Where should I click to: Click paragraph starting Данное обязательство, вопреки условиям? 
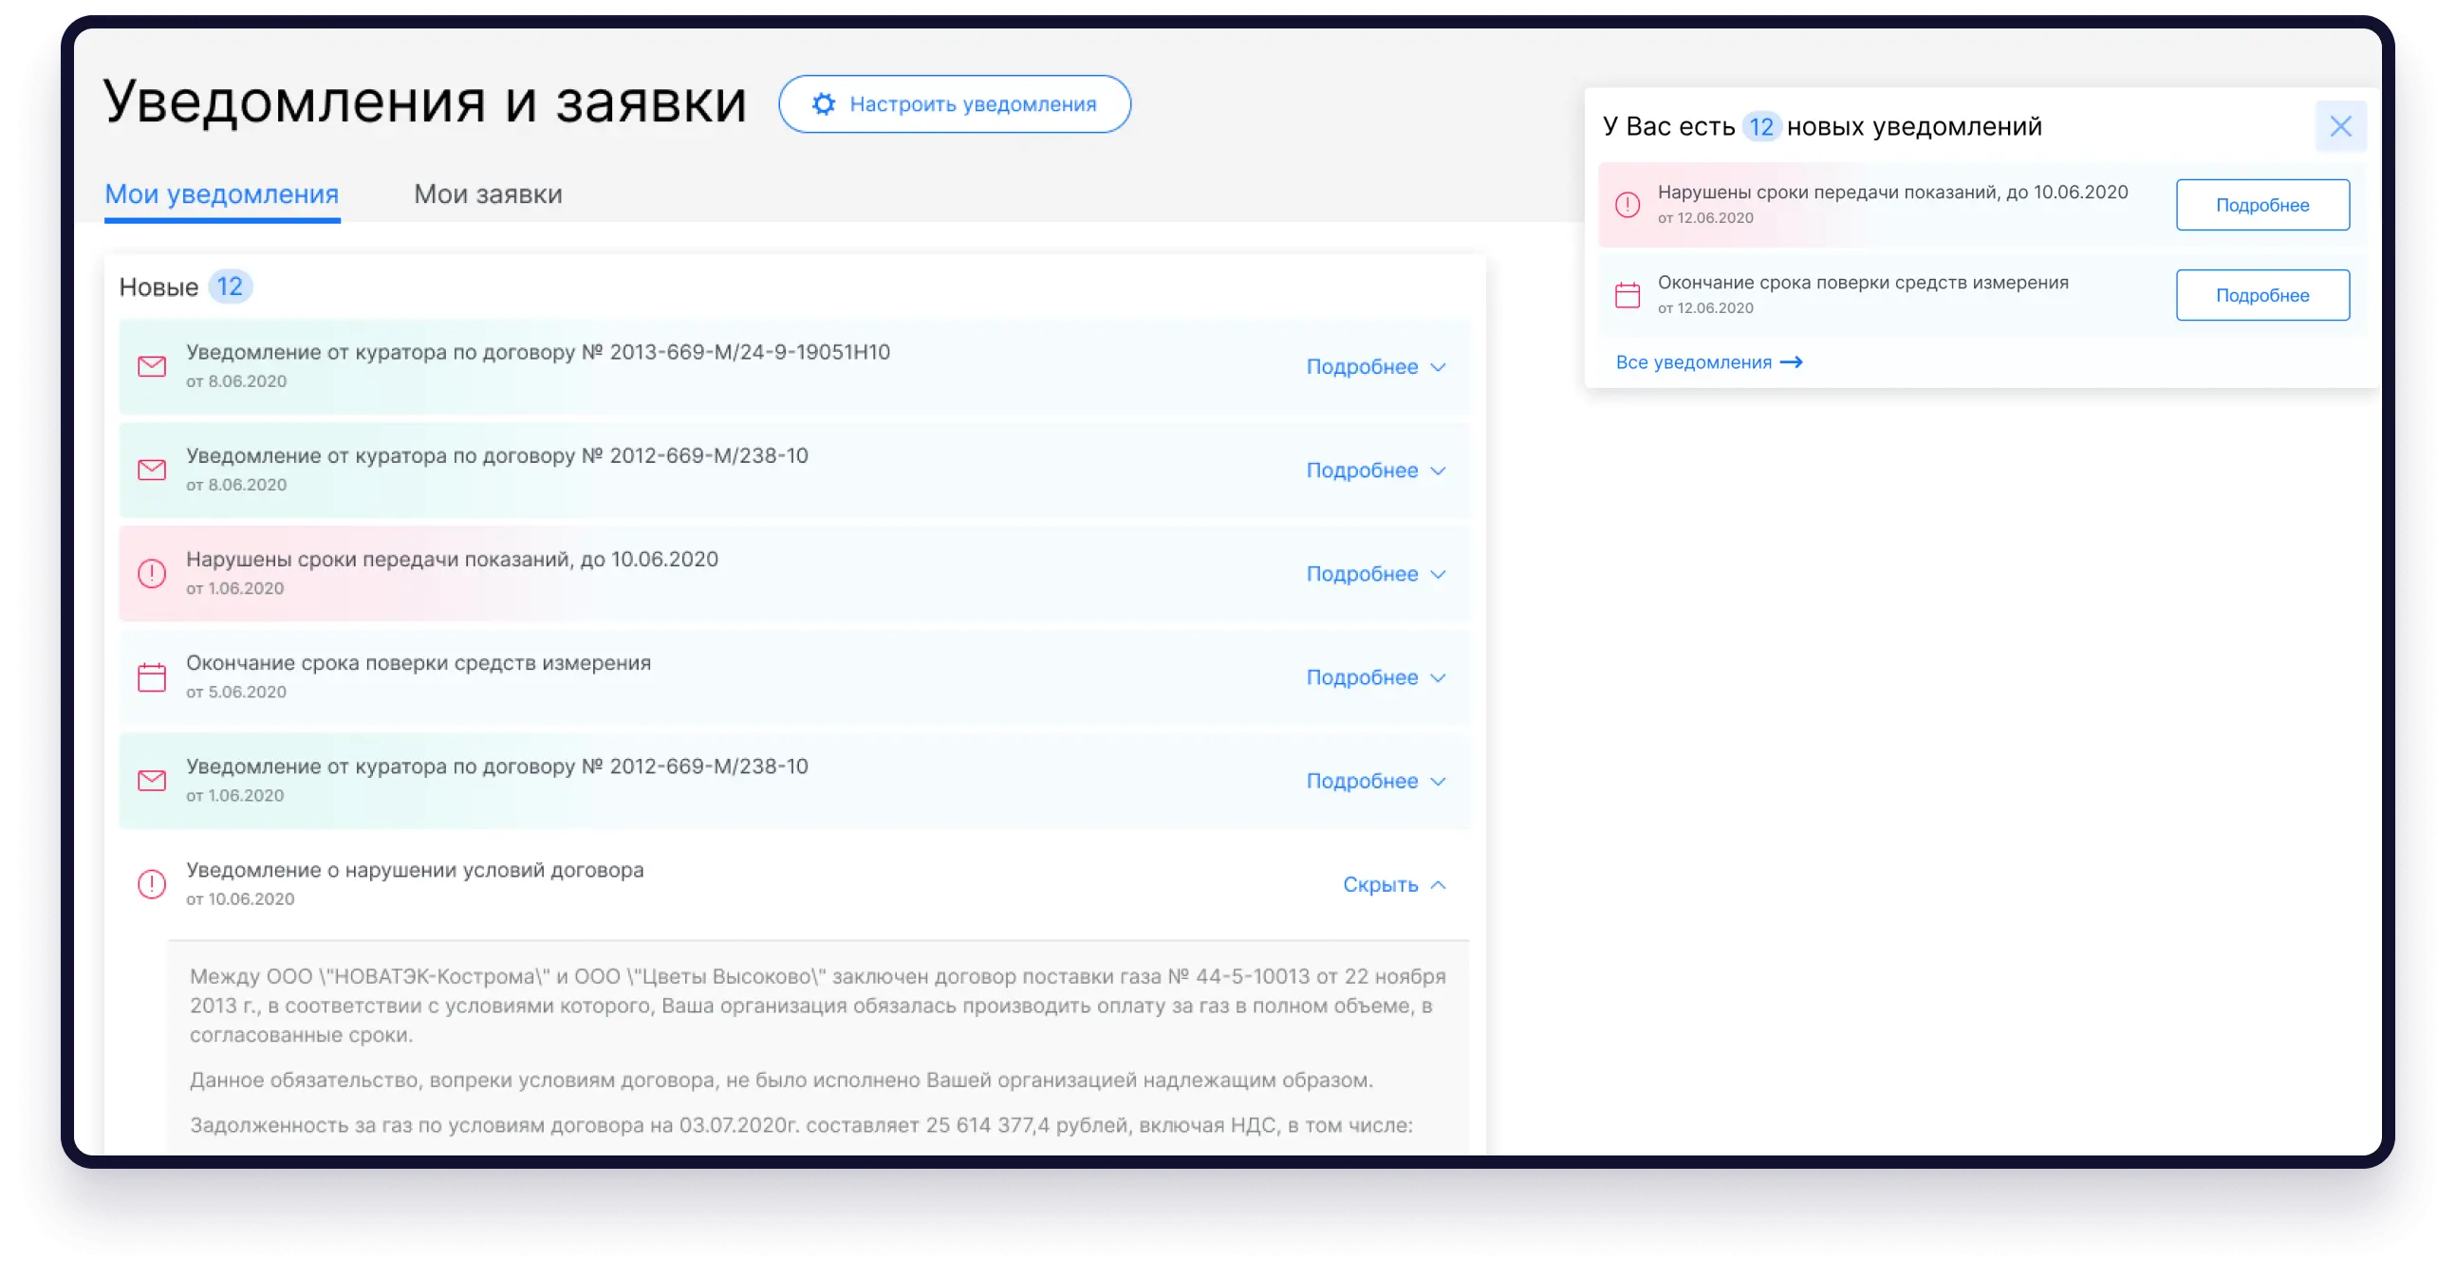pos(781,1080)
